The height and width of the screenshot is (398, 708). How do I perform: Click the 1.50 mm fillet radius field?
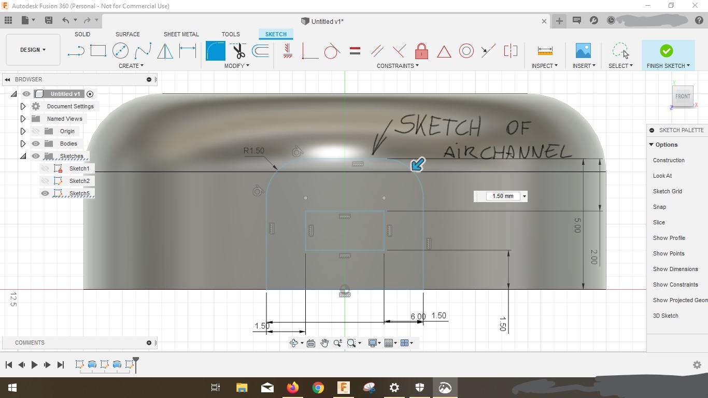tap(503, 196)
